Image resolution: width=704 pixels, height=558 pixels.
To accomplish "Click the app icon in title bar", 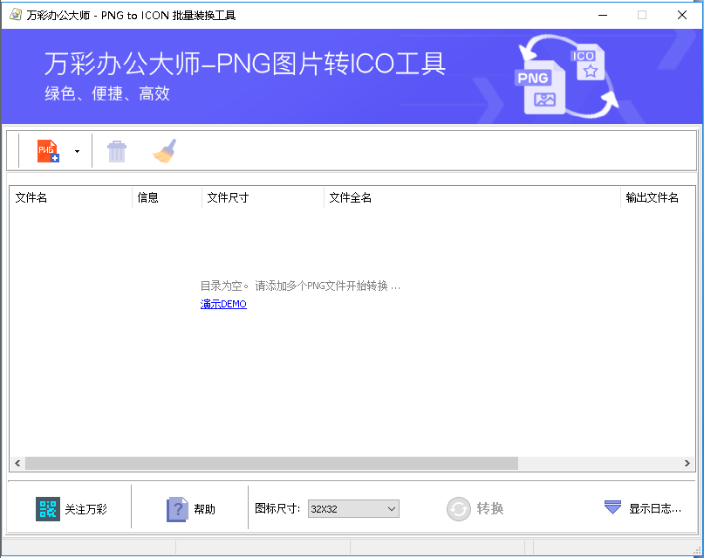I will [15, 15].
